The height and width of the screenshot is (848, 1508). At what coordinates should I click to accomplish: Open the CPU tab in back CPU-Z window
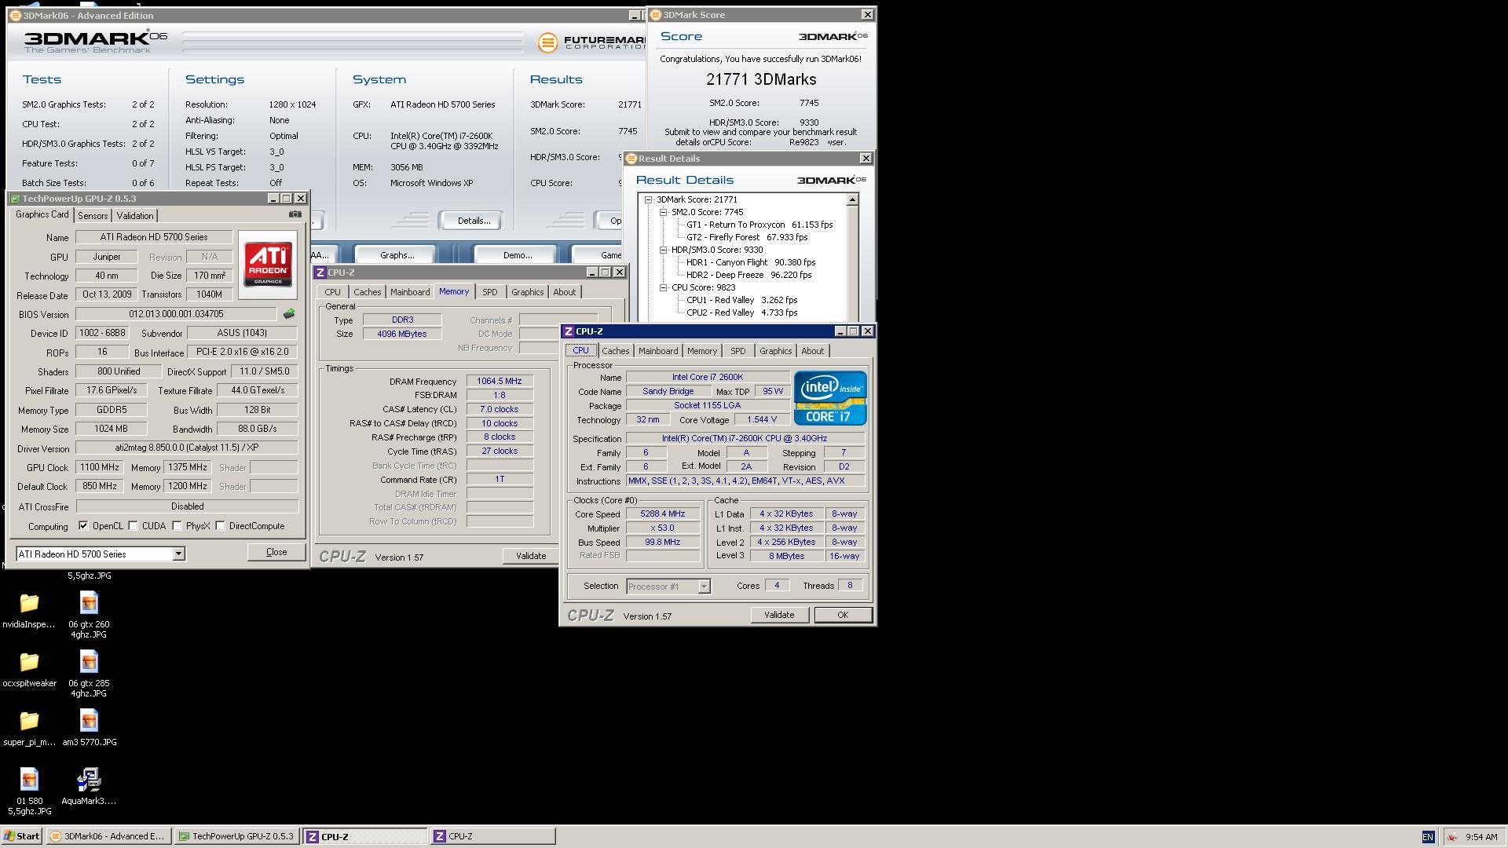pos(333,292)
